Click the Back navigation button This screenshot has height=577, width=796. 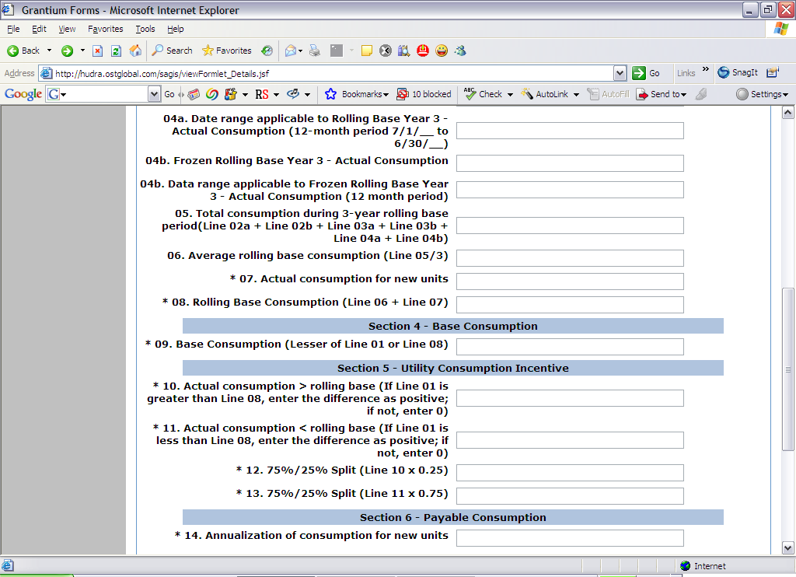click(x=23, y=51)
